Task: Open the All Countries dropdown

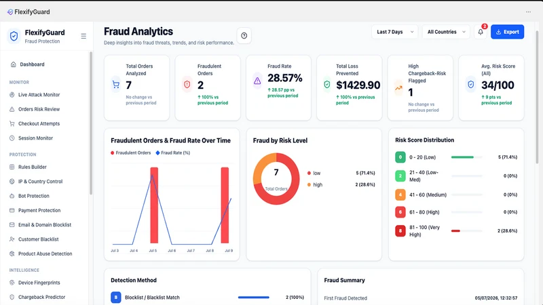Action: (446, 32)
